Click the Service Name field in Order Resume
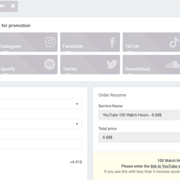180x180 pixels. [x=139, y=115]
